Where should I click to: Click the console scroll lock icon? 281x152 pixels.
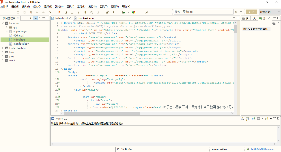(x=247, y=119)
